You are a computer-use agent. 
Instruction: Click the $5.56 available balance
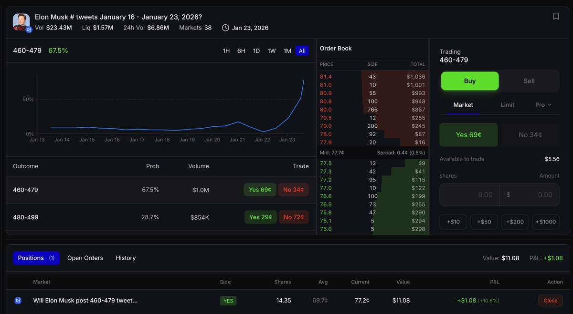[x=552, y=159]
